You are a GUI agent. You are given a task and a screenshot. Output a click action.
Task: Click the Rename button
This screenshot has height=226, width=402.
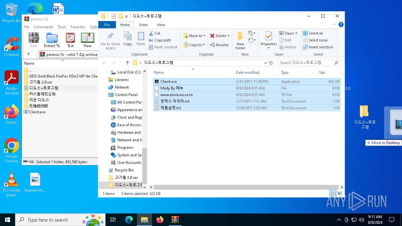[x=219, y=45]
